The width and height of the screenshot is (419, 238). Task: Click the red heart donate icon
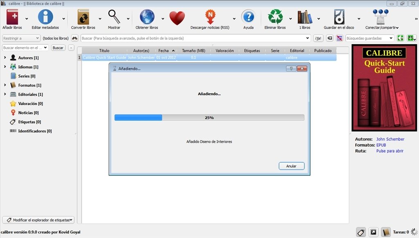coord(177,18)
